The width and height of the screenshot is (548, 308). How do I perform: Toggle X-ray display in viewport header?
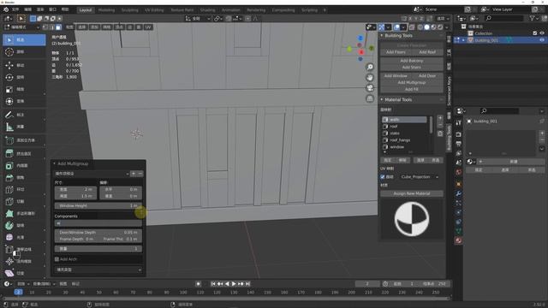pyautogui.click(x=412, y=27)
